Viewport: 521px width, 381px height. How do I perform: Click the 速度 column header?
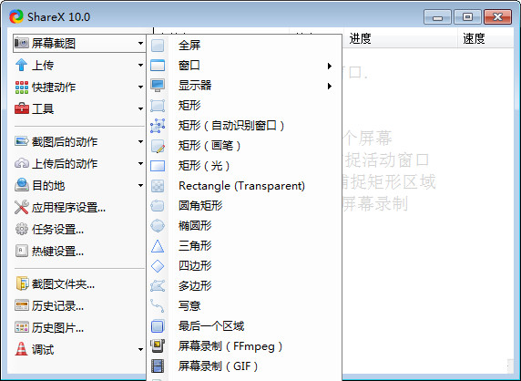[x=485, y=38]
